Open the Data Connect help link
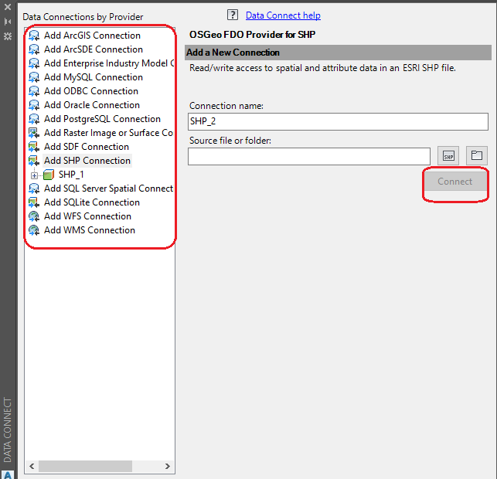 pyautogui.click(x=283, y=15)
